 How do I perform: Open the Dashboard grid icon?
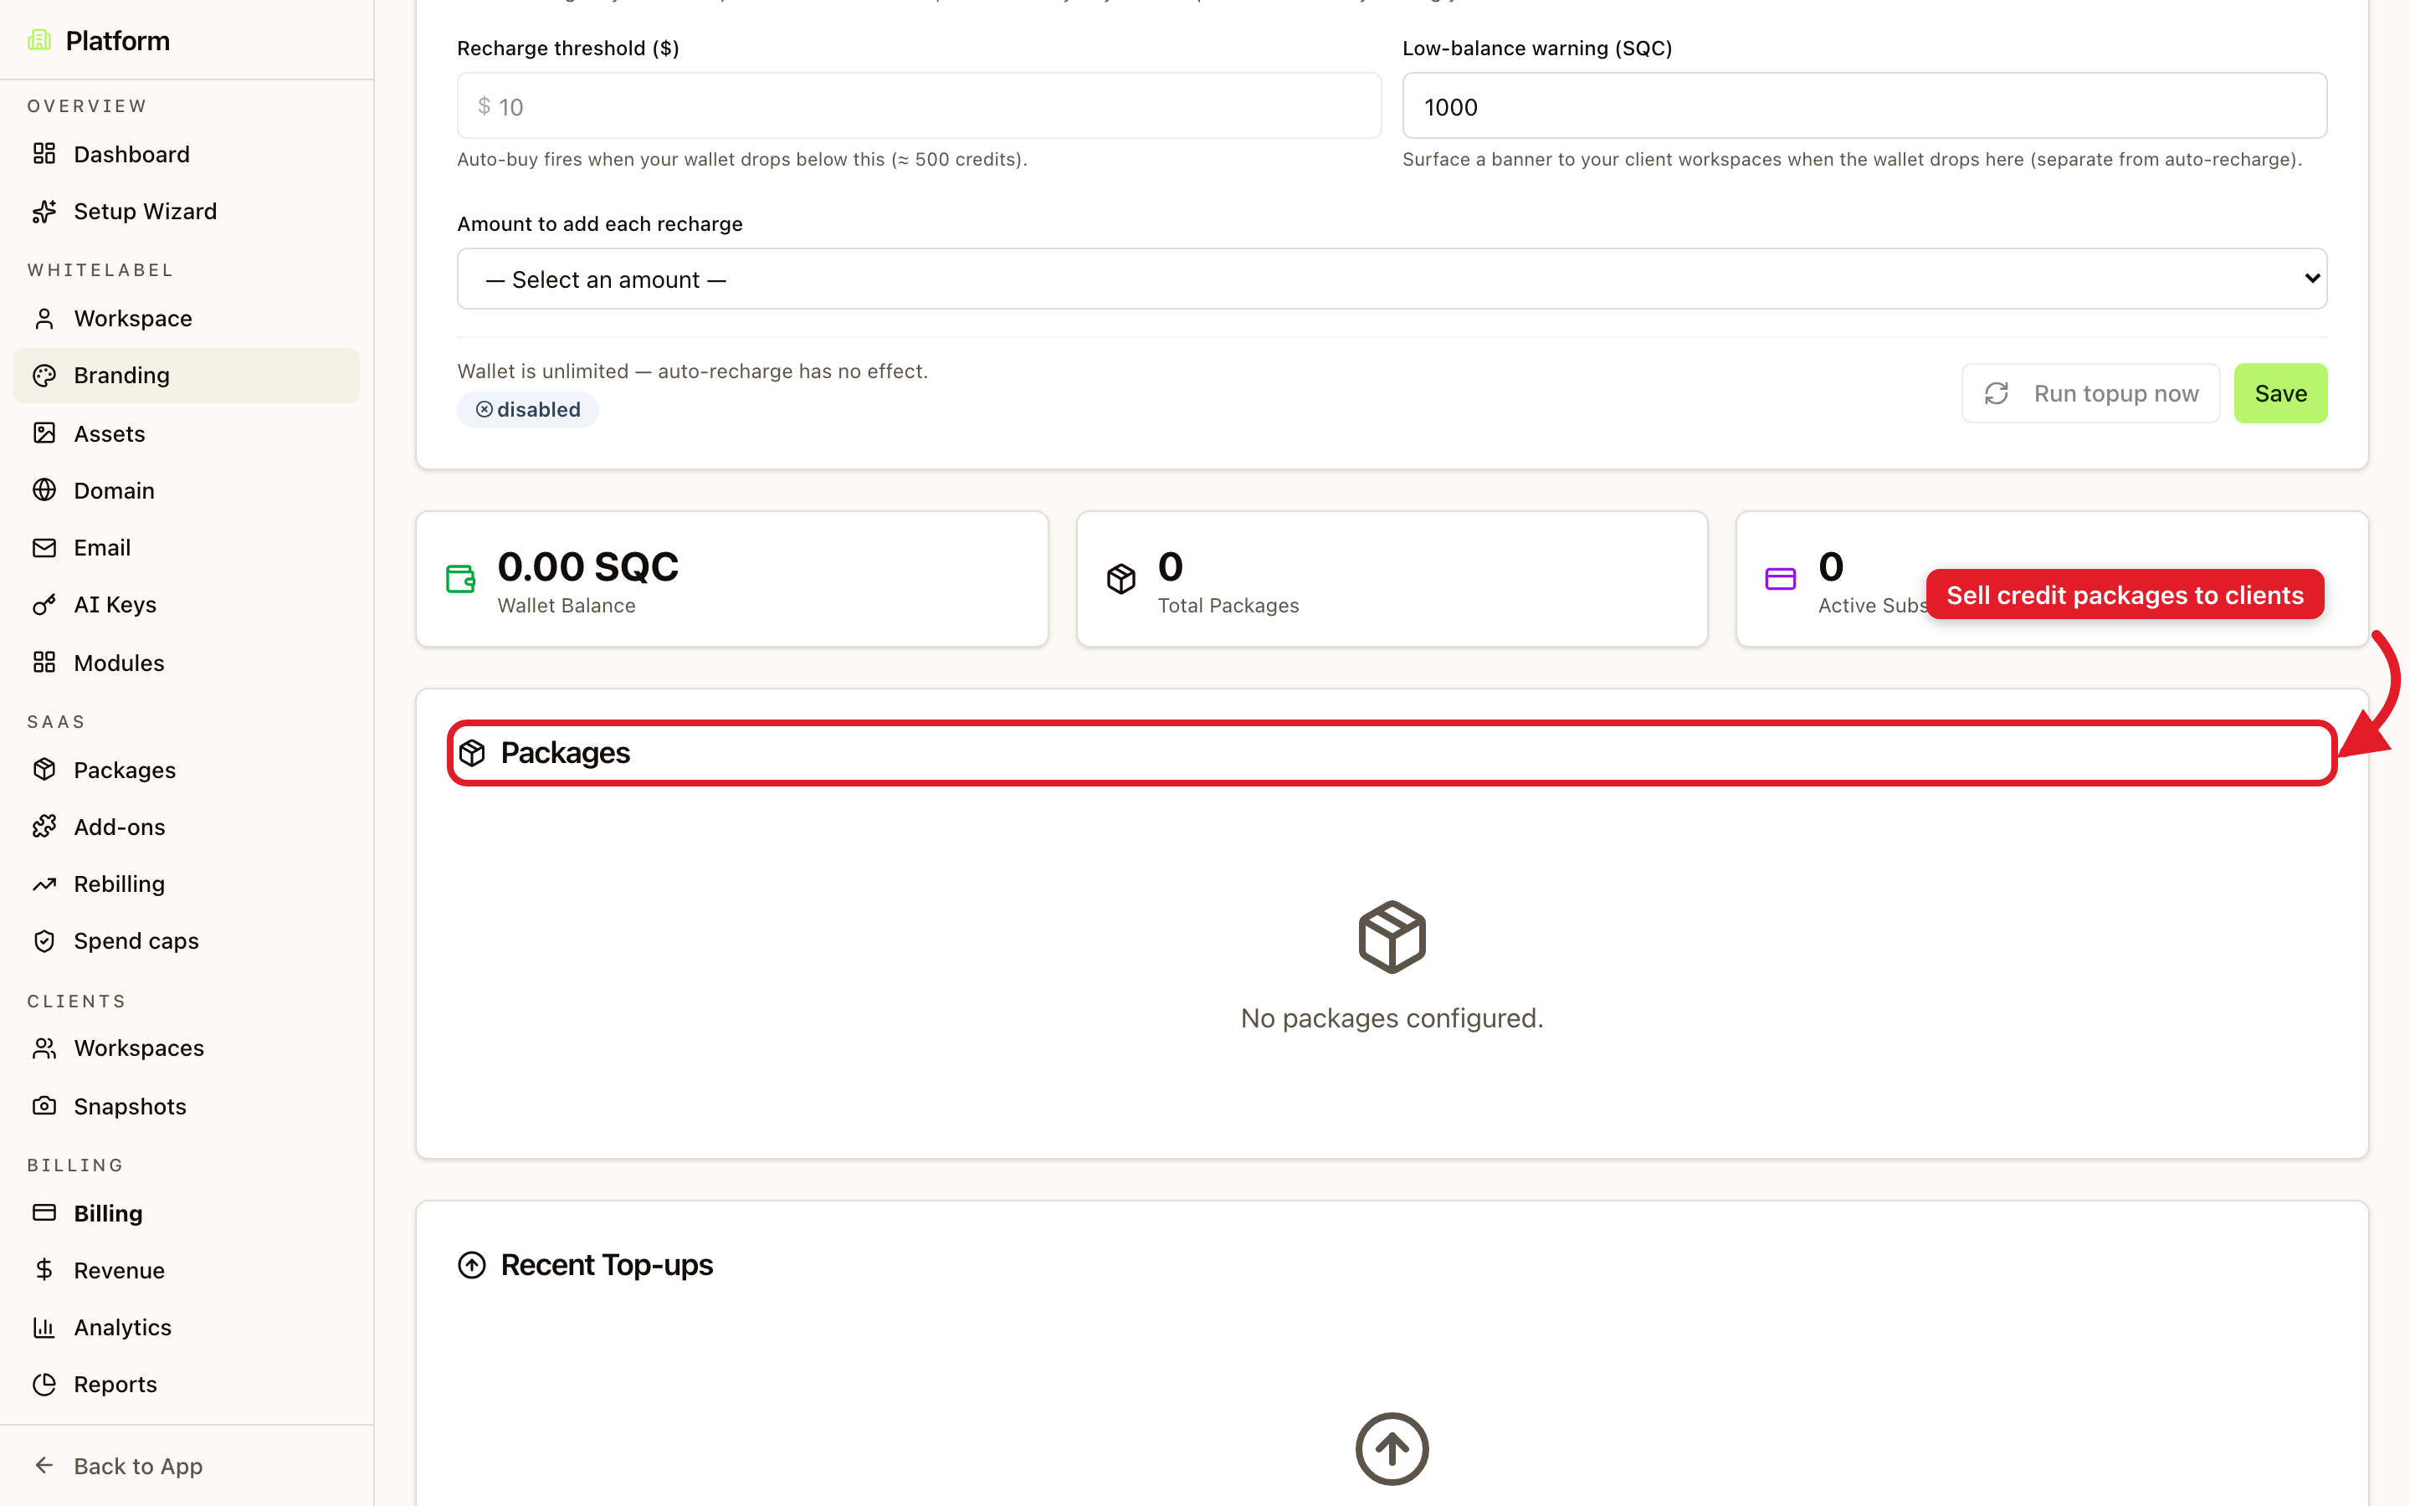click(44, 153)
